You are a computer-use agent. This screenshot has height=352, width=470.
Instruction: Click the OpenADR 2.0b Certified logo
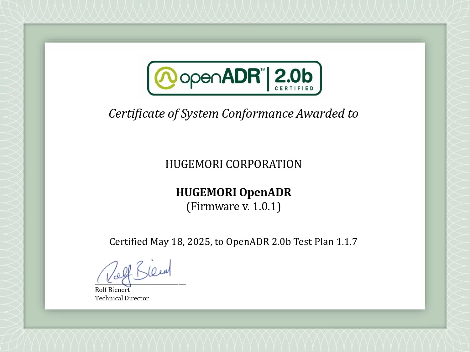point(234,78)
